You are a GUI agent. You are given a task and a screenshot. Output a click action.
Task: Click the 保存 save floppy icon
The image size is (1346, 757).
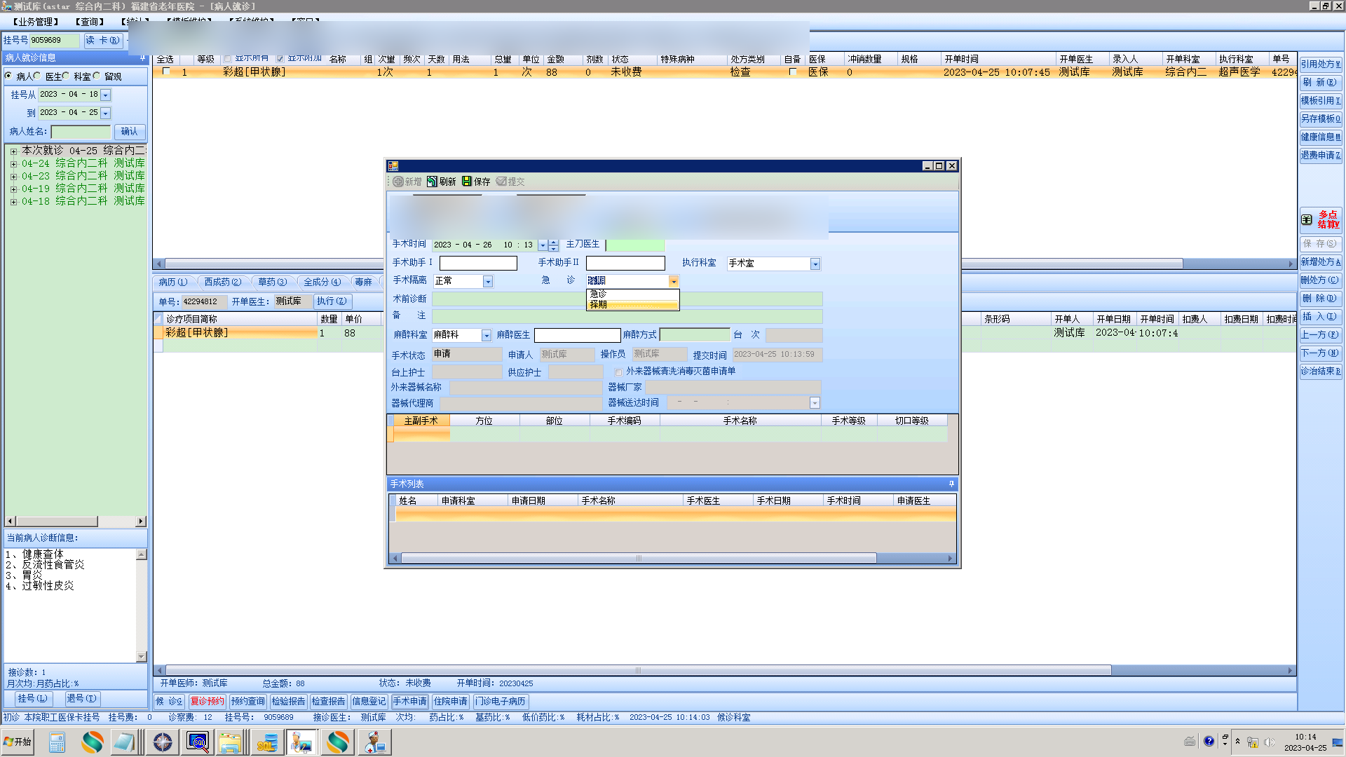pos(467,182)
